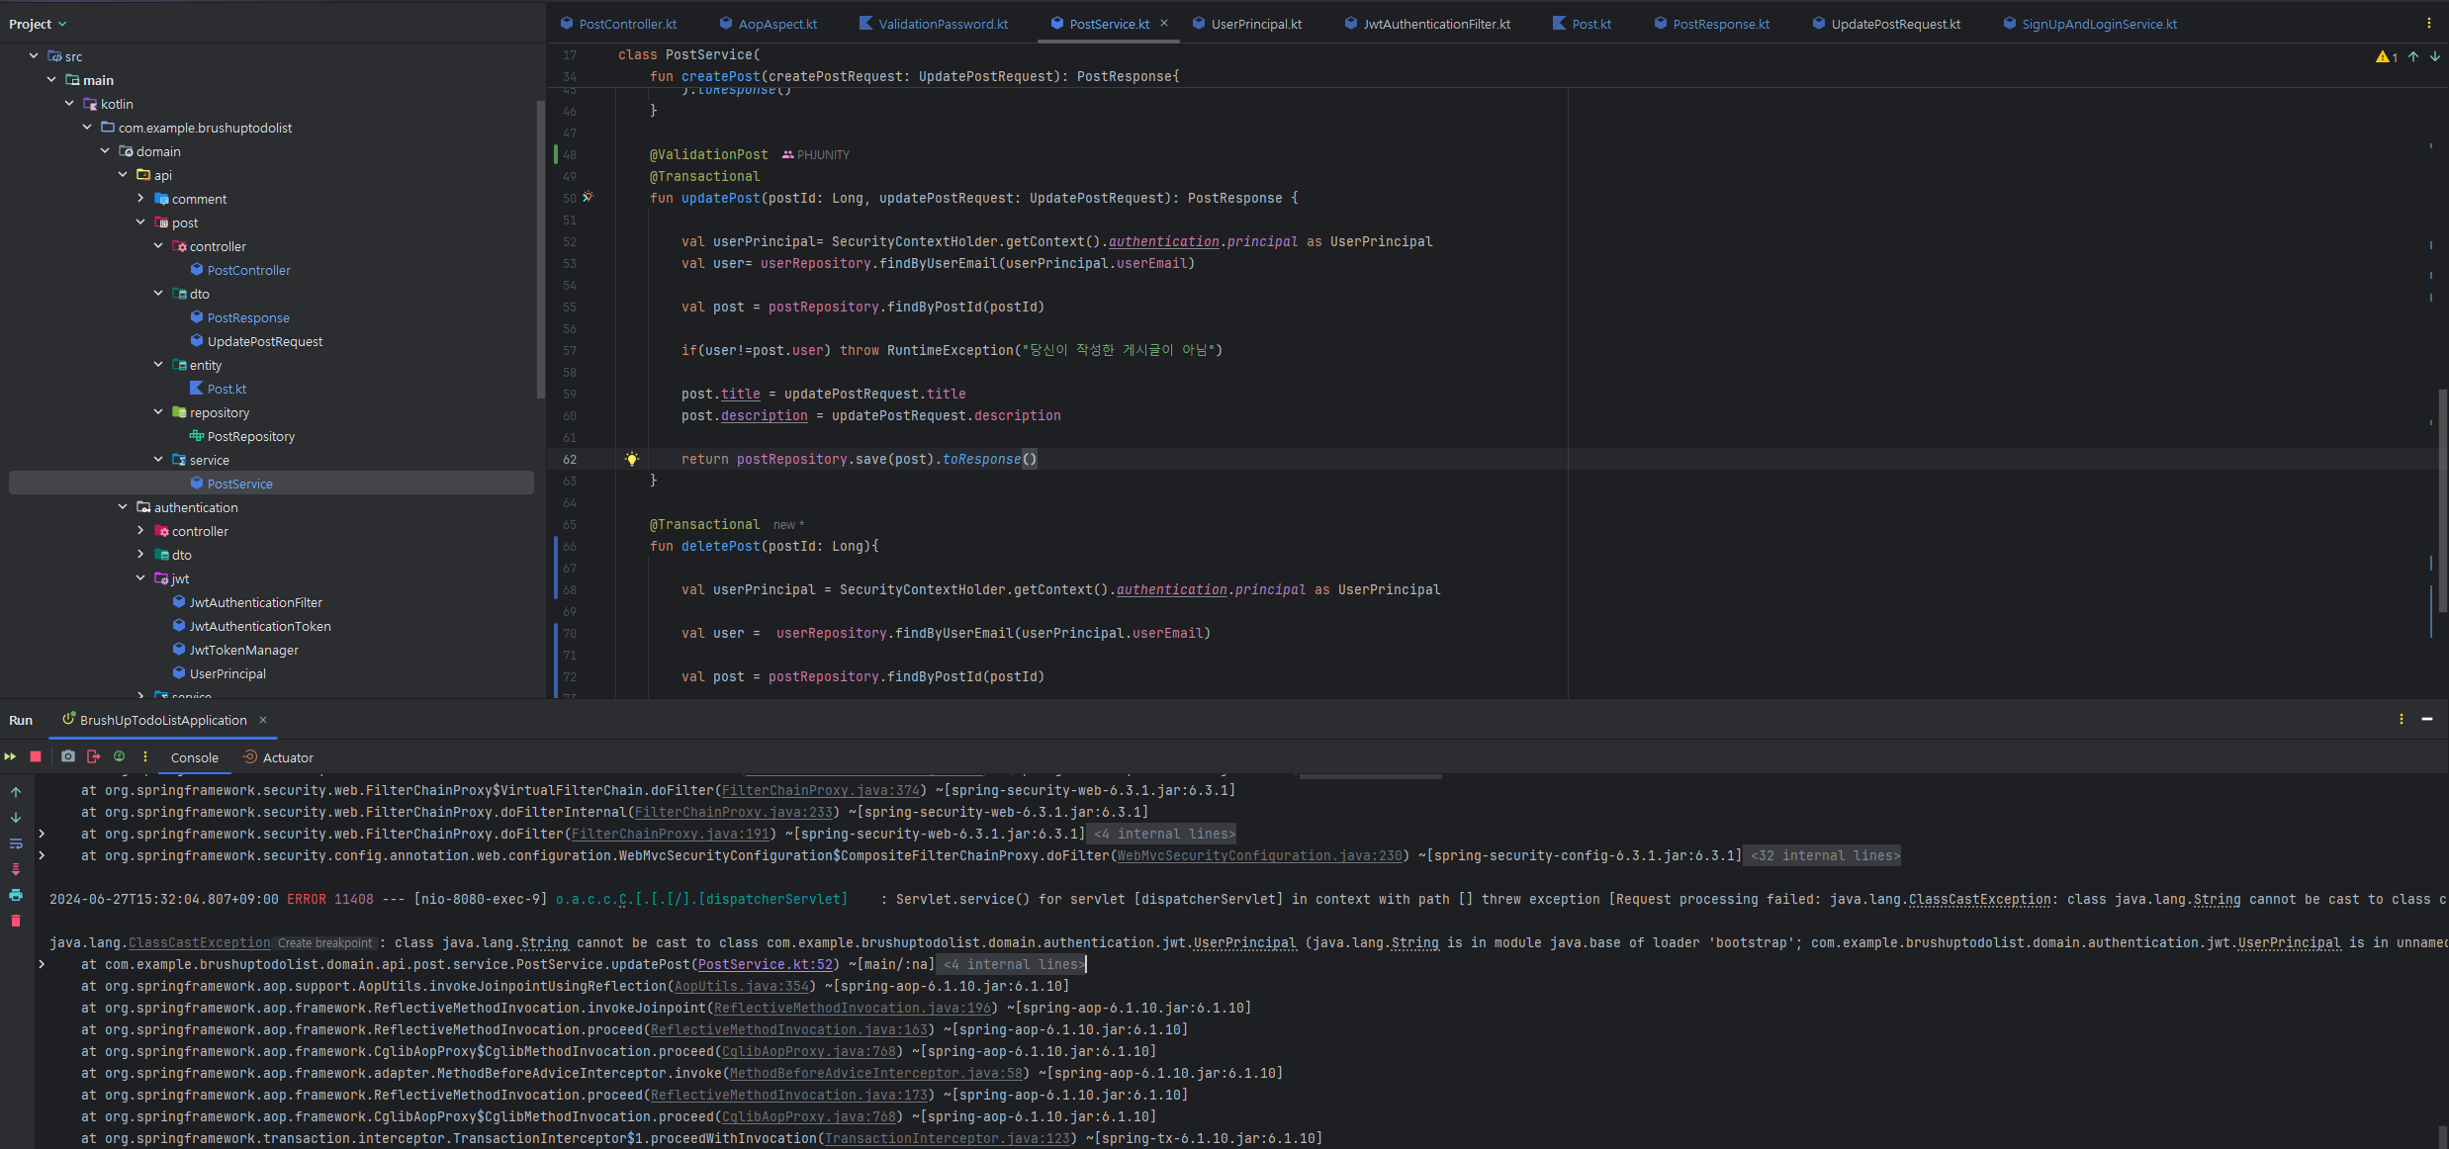Toggle scroll to end of console
This screenshot has width=2449, height=1149.
pos(16,869)
